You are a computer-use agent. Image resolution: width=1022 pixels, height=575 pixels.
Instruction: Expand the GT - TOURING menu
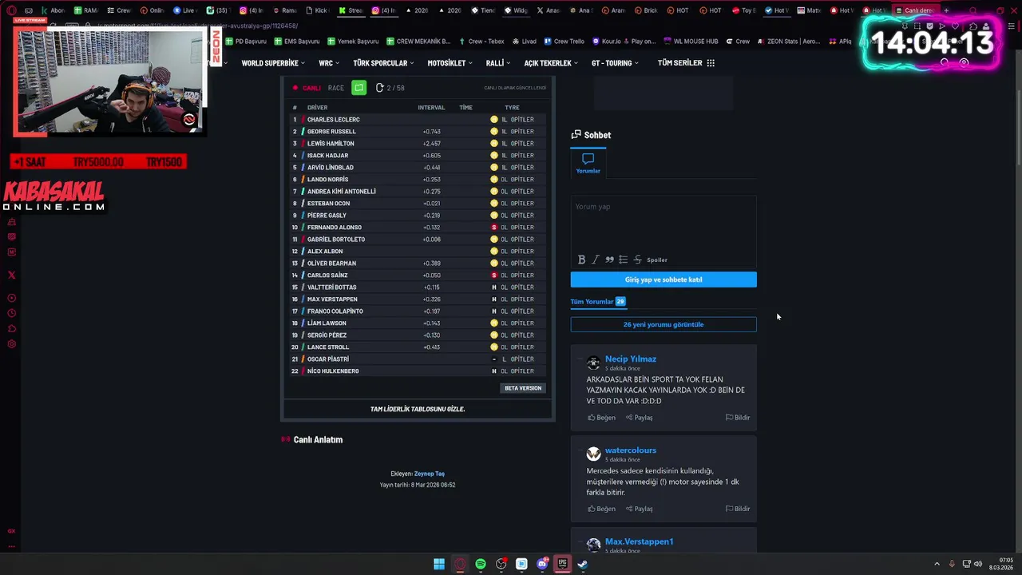[x=615, y=63]
